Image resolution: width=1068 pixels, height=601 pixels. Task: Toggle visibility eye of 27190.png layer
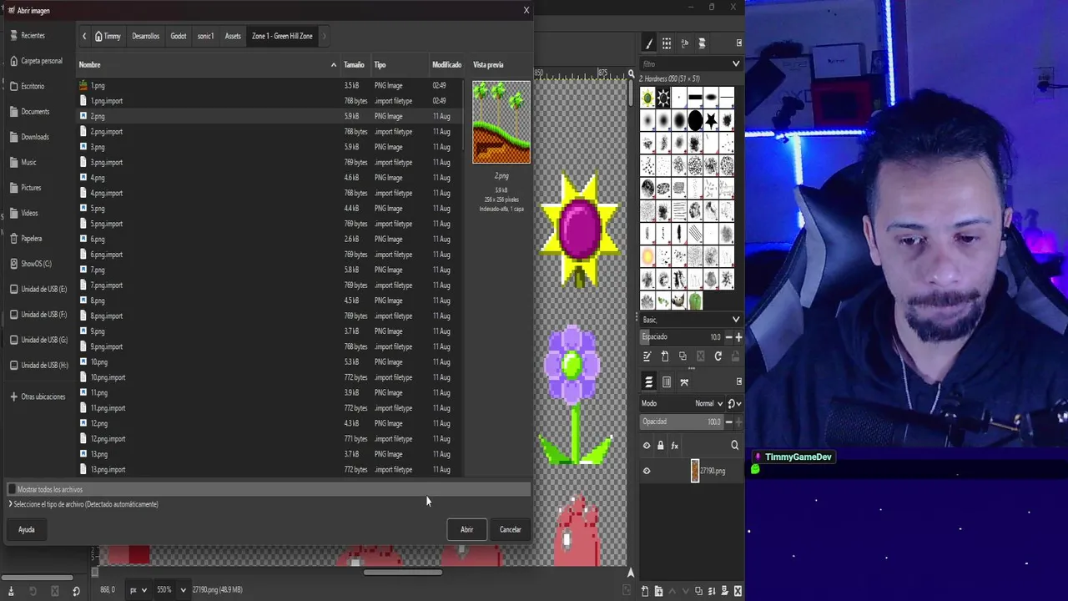click(647, 471)
